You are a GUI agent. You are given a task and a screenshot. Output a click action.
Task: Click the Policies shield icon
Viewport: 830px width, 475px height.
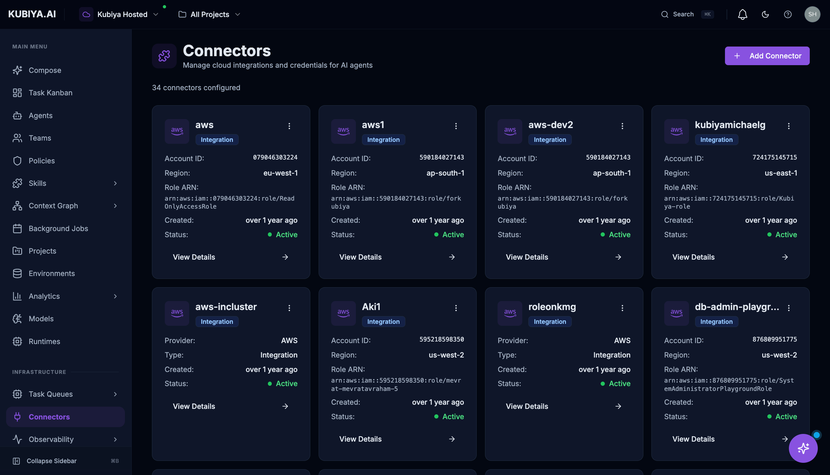click(x=17, y=160)
